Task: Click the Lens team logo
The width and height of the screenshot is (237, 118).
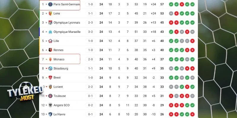Action: 50,14
